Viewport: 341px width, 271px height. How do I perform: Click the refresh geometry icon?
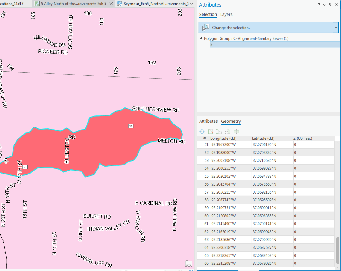tap(227, 131)
